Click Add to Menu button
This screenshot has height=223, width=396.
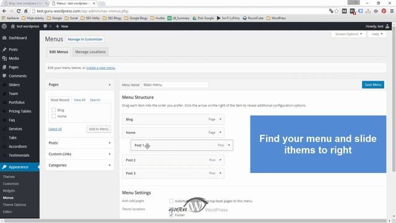coord(98,129)
